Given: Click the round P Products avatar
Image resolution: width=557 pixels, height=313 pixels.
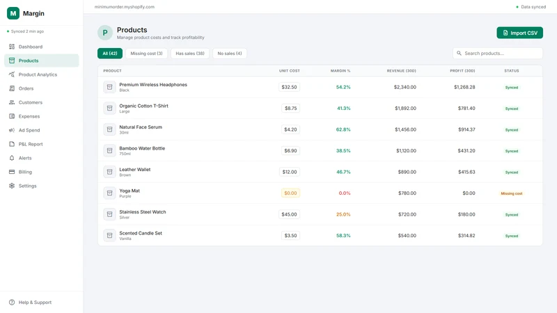Looking at the screenshot, I should pos(105,33).
